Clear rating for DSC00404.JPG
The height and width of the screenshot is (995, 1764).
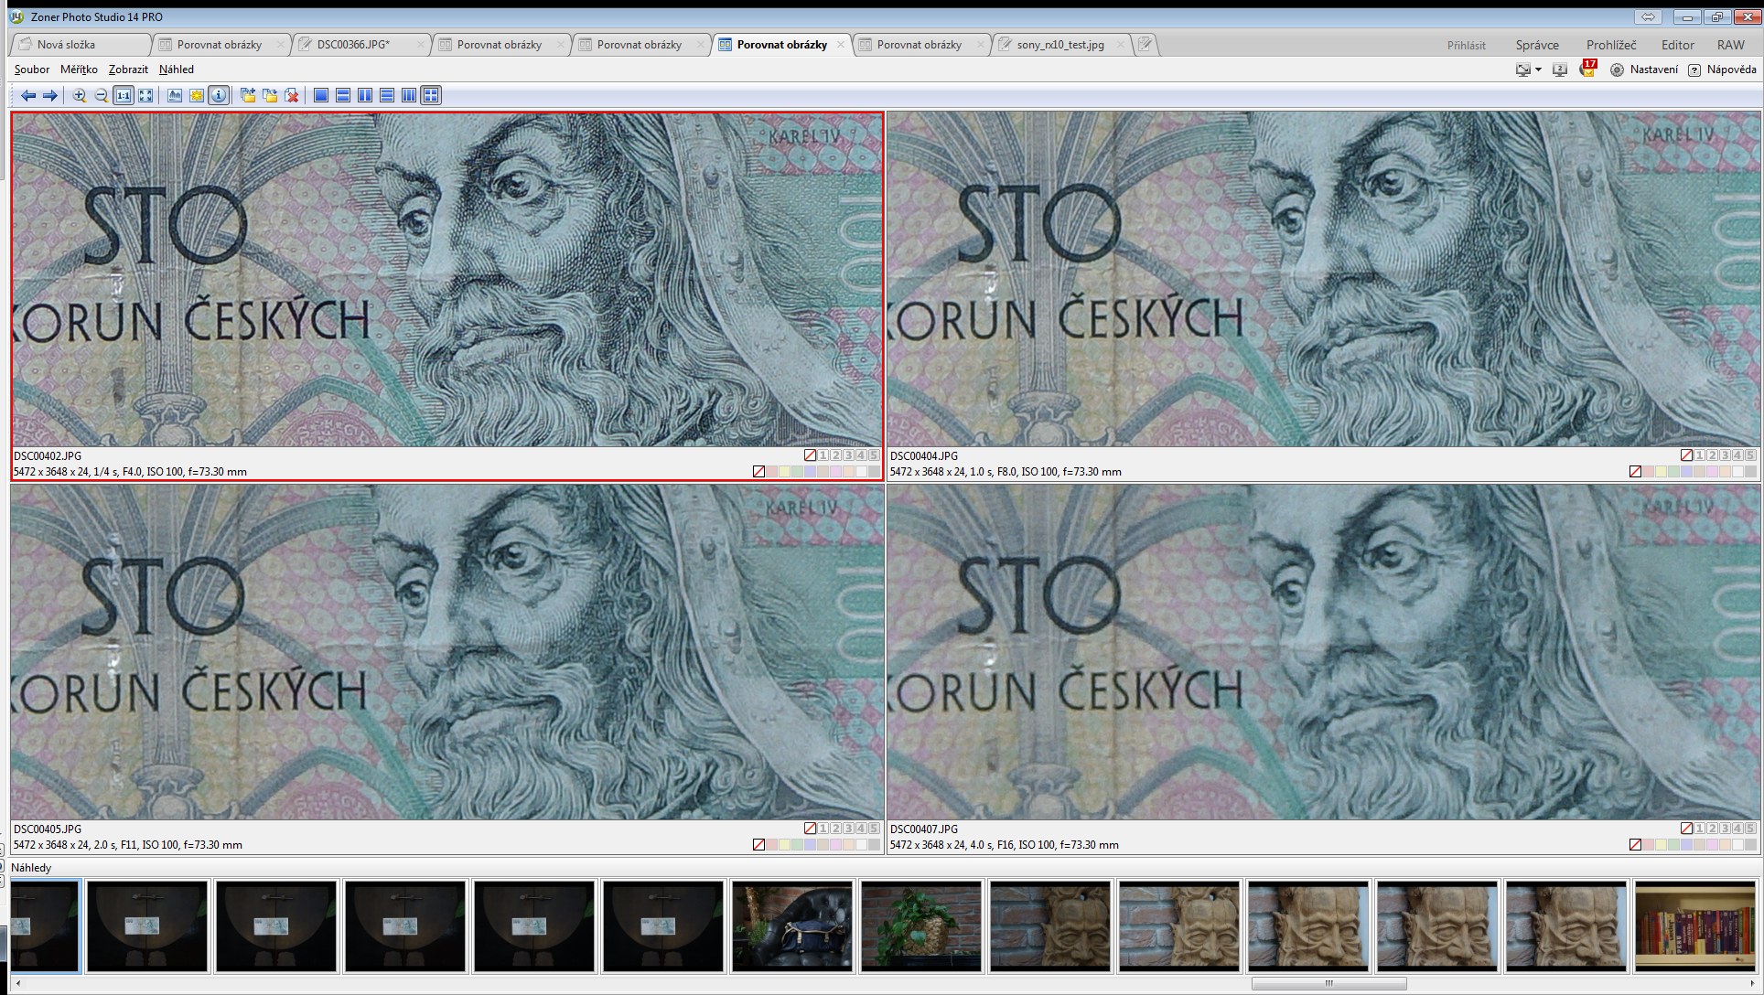pos(1686,455)
